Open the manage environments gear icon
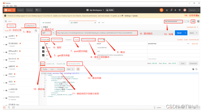 point(198,21)
